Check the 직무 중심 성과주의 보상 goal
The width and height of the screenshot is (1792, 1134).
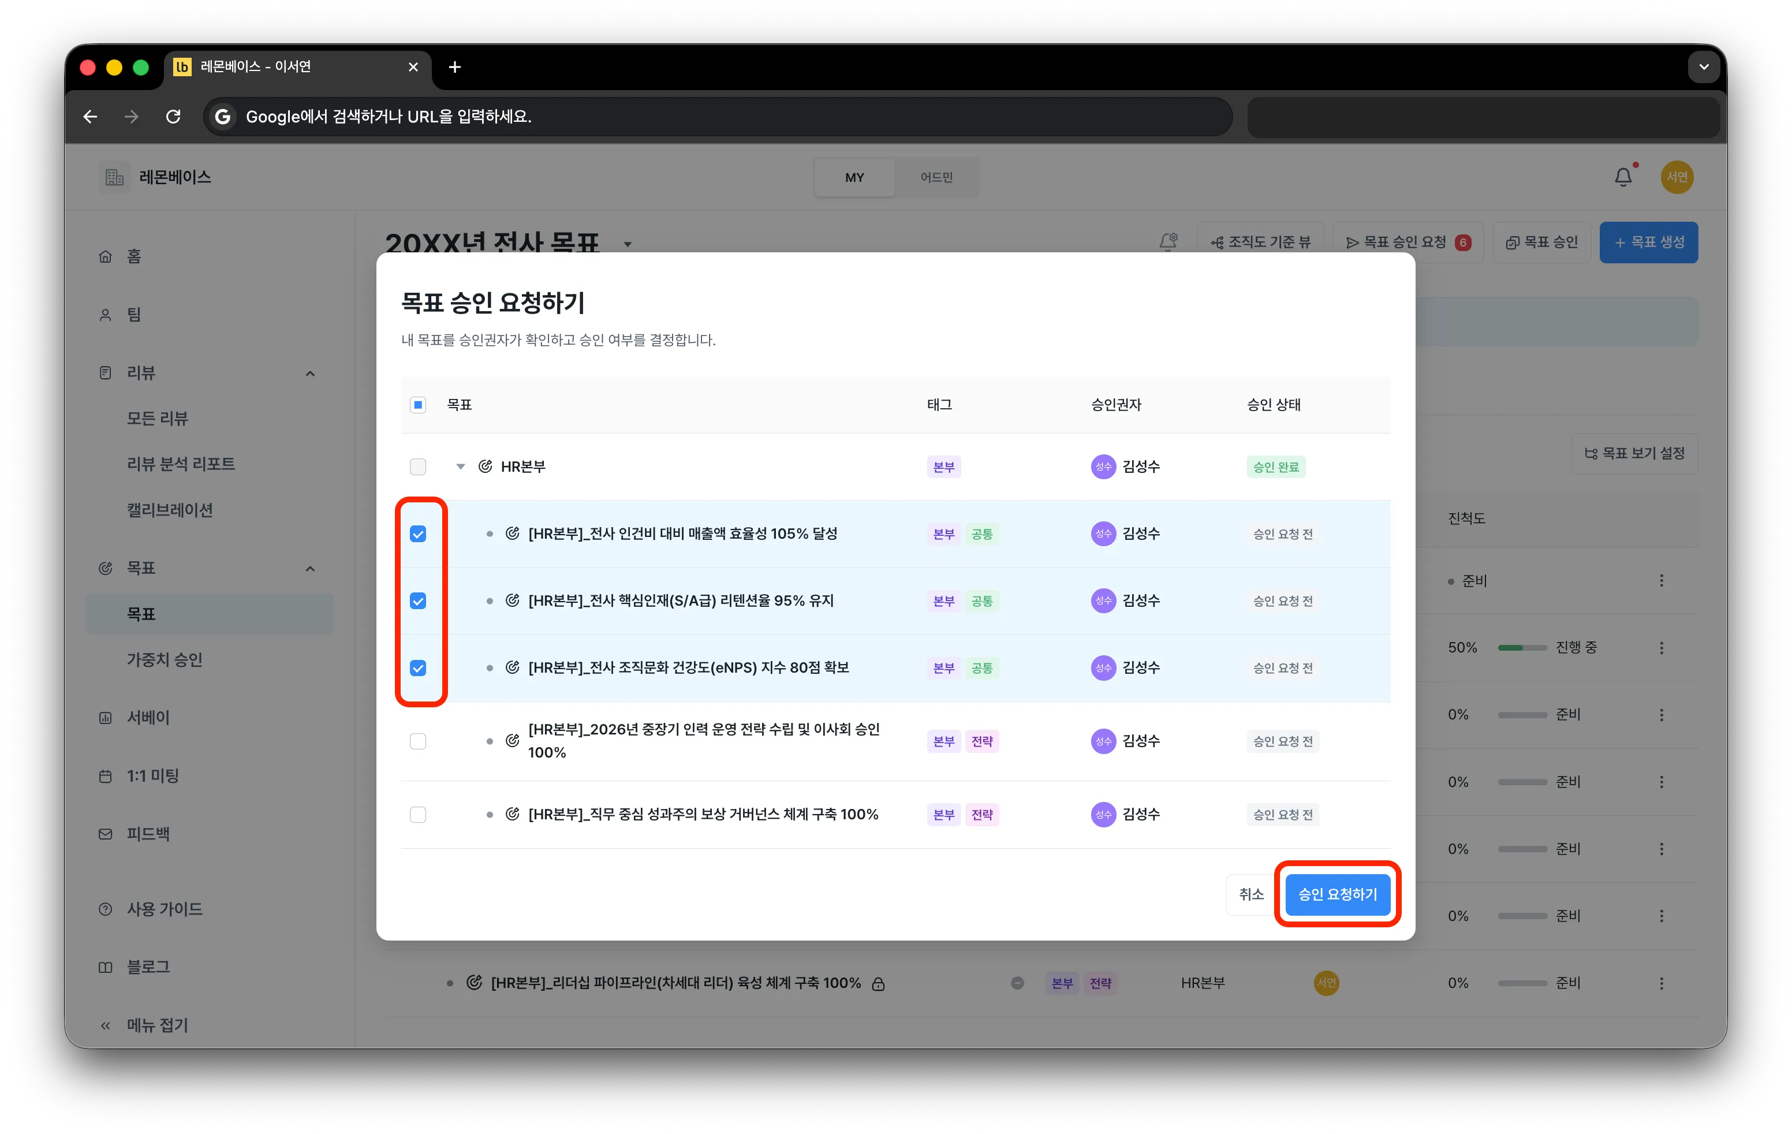coord(418,814)
